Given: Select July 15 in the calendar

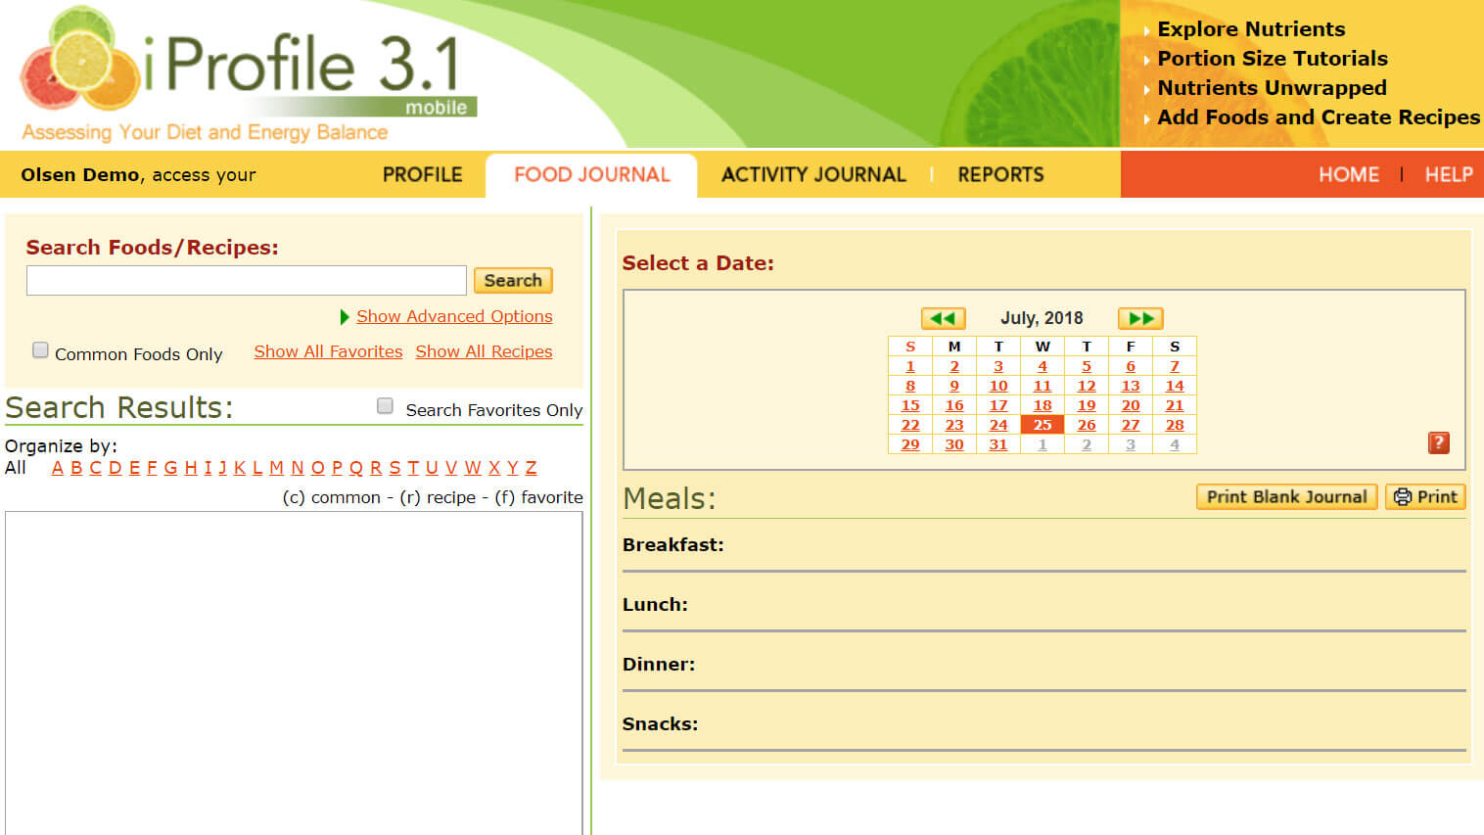Looking at the screenshot, I should (910, 405).
